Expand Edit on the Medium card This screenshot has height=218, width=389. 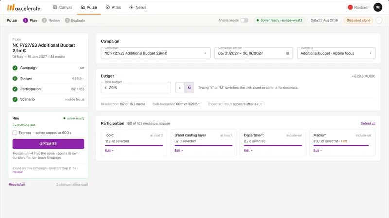[x=318, y=151]
